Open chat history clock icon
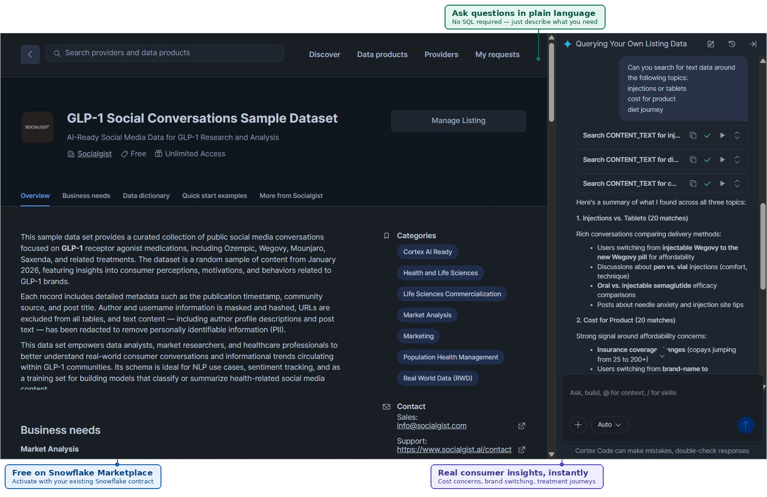The height and width of the screenshot is (497, 767). [x=732, y=44]
